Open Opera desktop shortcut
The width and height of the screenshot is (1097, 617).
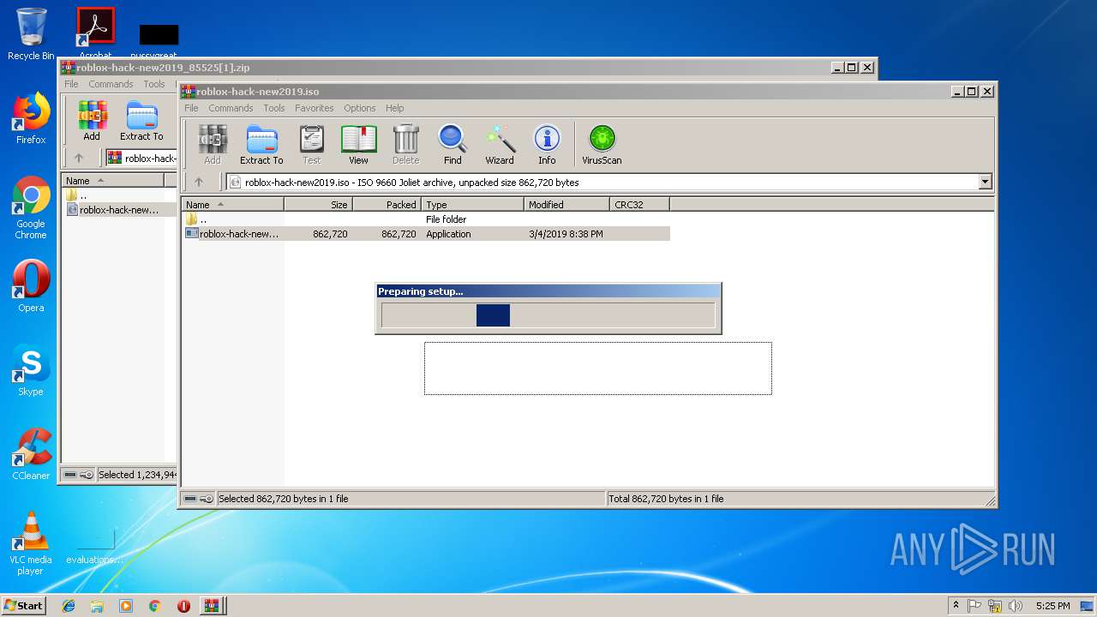pyautogui.click(x=31, y=286)
